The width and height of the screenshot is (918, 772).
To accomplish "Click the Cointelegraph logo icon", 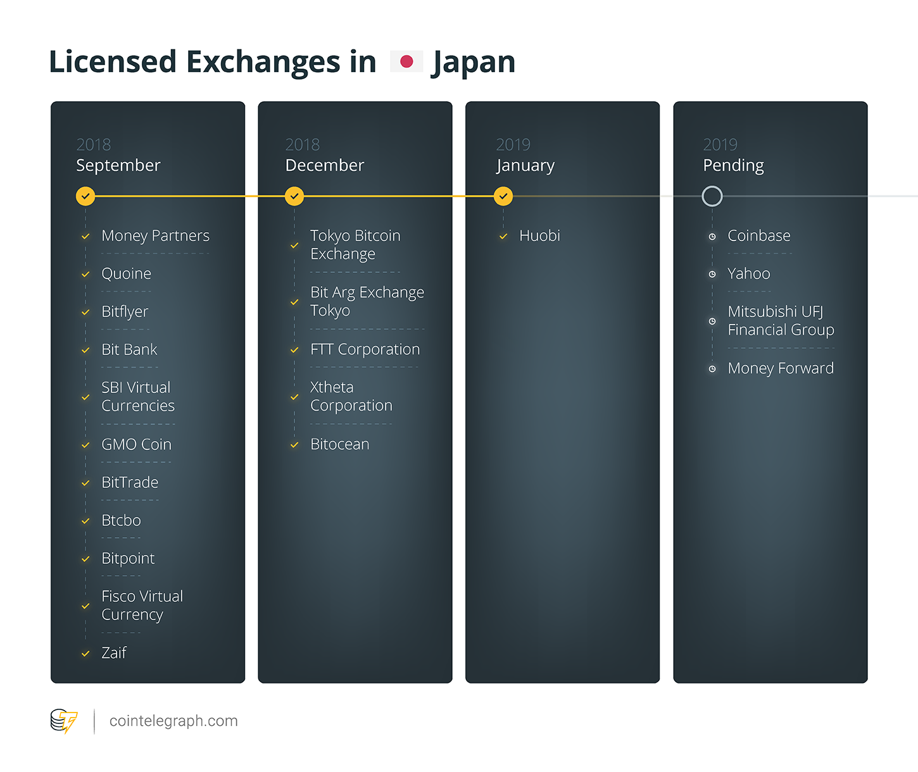I will coord(65,721).
